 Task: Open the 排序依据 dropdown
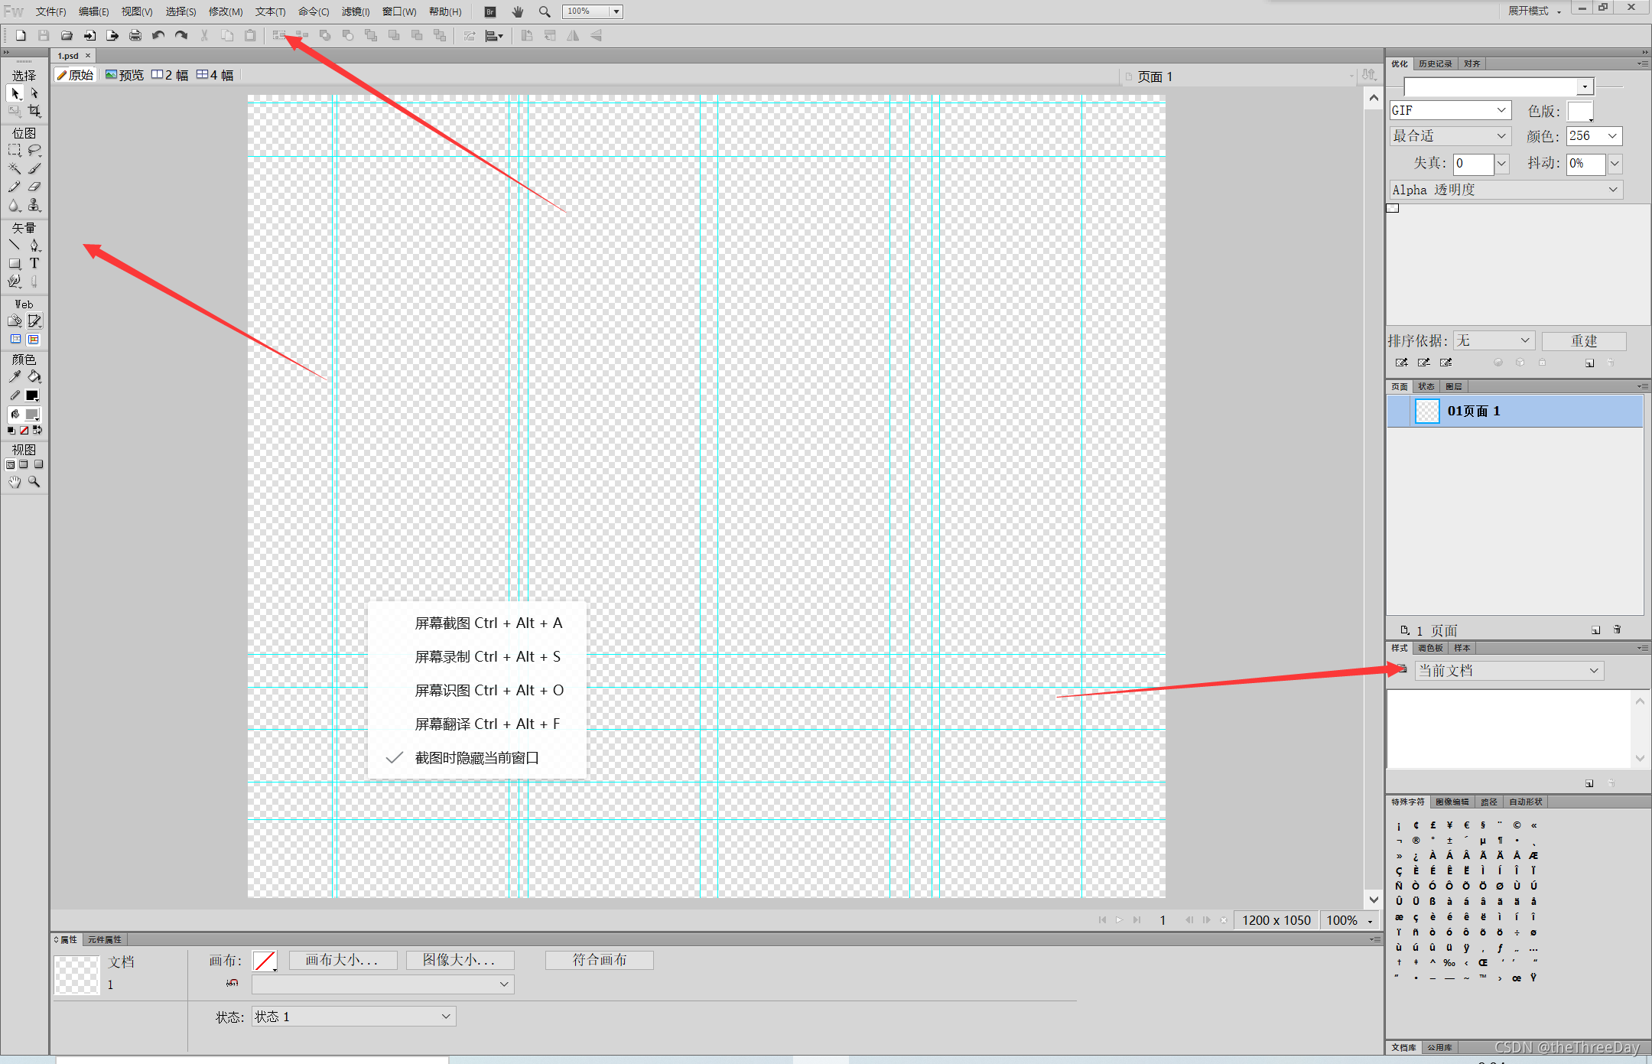click(1494, 340)
